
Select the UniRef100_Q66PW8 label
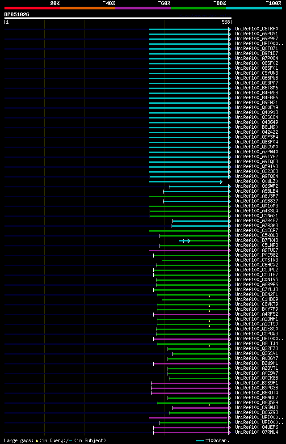257,78
